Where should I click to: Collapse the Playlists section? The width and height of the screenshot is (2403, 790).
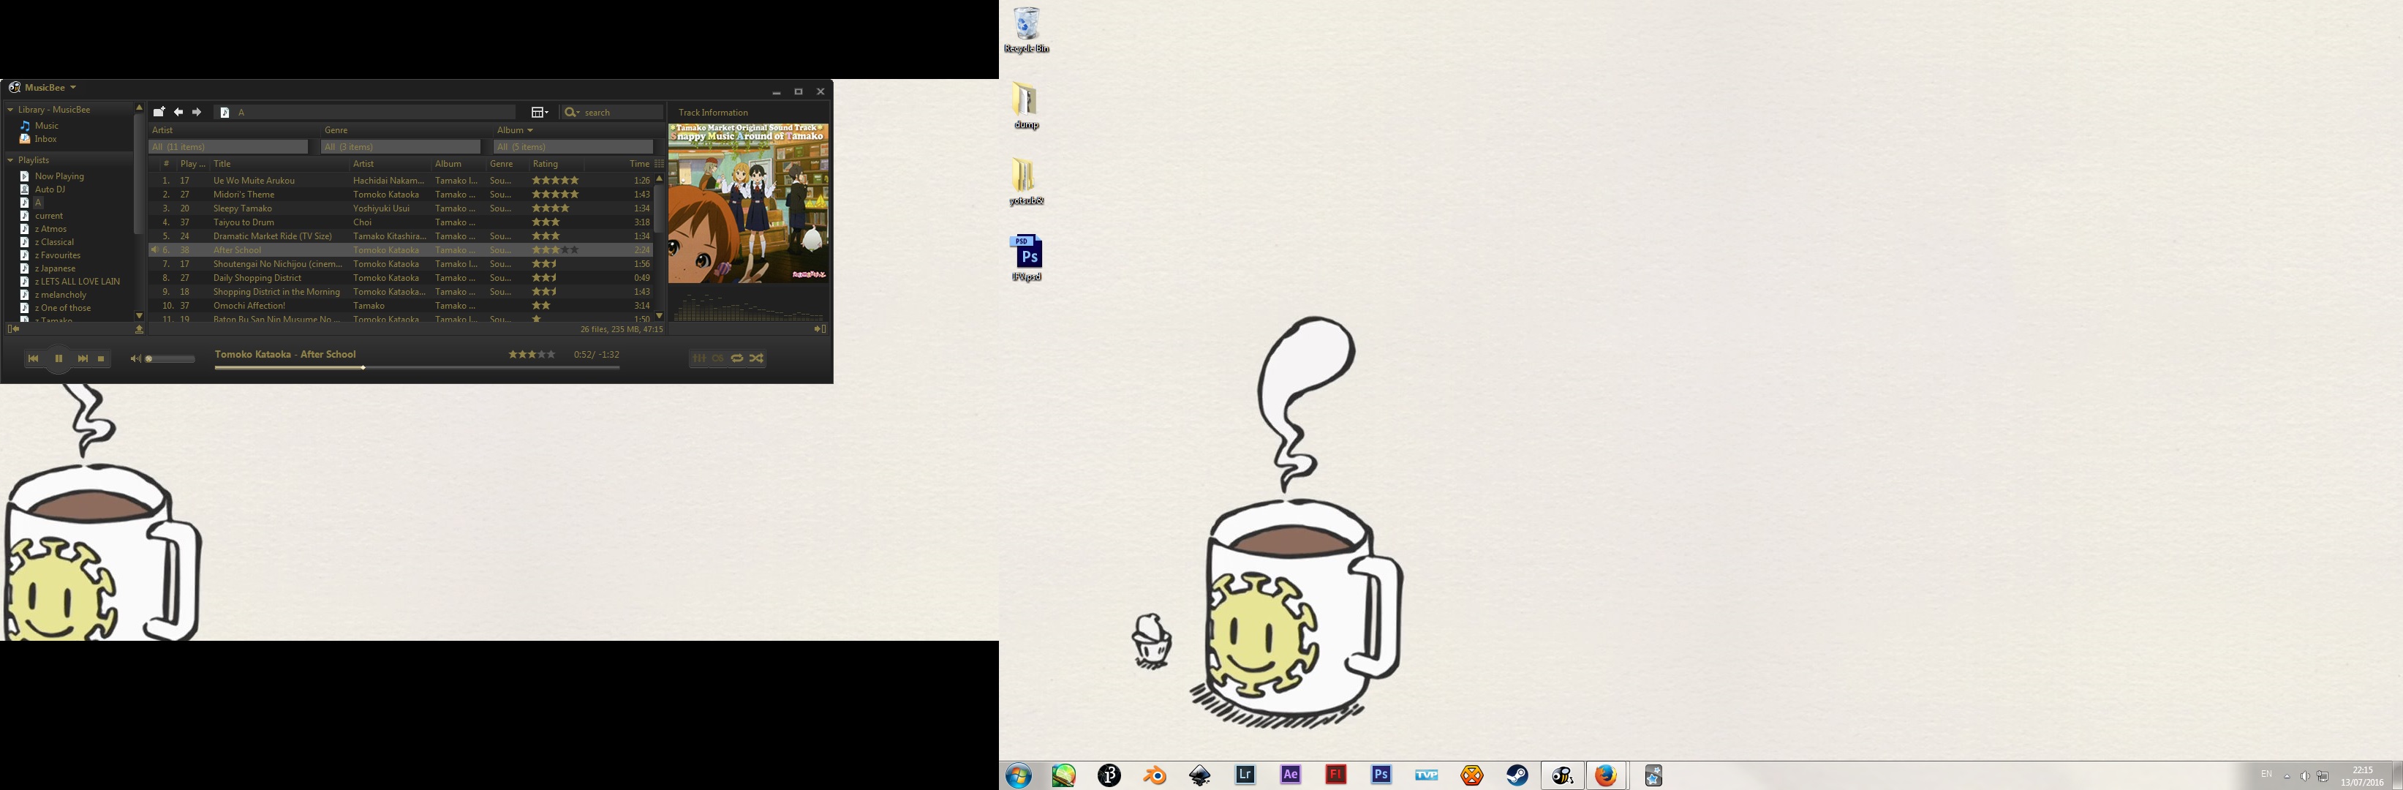(x=10, y=160)
